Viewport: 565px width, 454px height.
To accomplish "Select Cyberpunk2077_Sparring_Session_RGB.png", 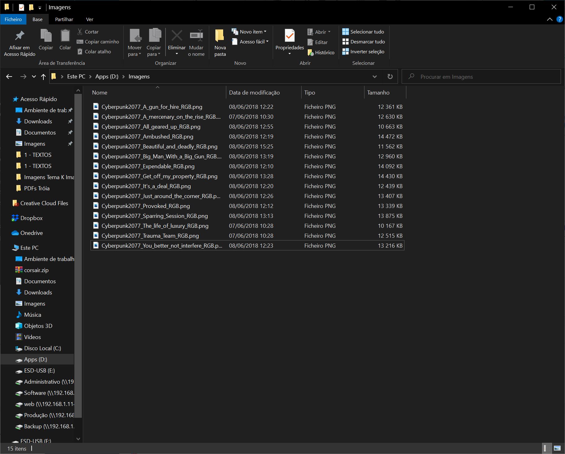I will tap(247, 216).
